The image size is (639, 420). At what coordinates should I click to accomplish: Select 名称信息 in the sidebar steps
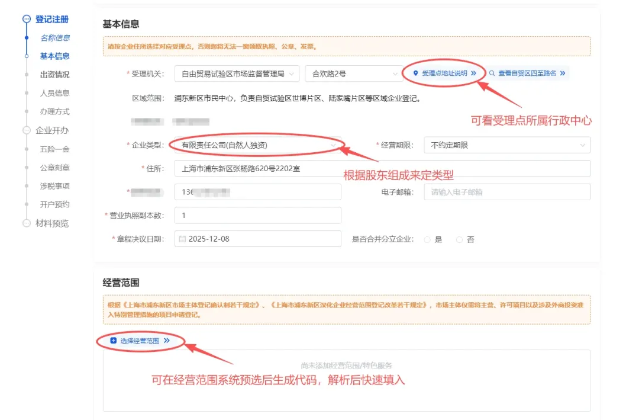click(57, 38)
